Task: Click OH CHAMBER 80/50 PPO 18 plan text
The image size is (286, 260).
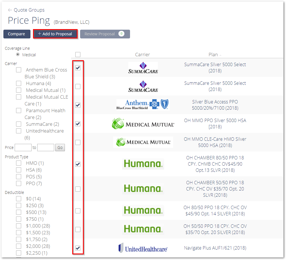Action: pyautogui.click(x=215, y=164)
